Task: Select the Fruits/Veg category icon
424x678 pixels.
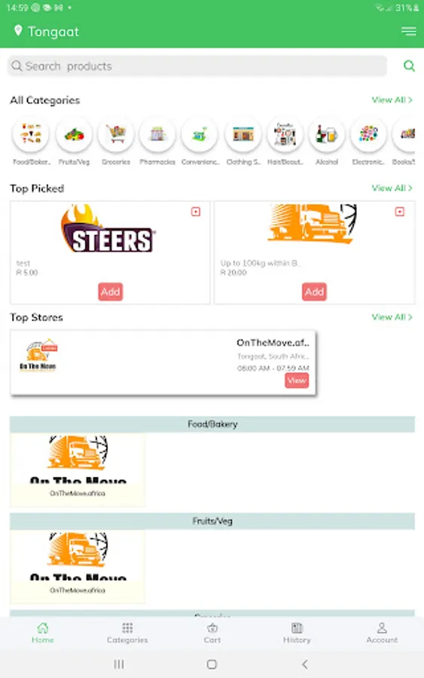Action: [74, 135]
